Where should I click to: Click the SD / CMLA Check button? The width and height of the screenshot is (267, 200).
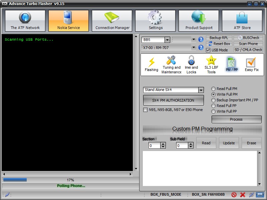click(x=248, y=50)
